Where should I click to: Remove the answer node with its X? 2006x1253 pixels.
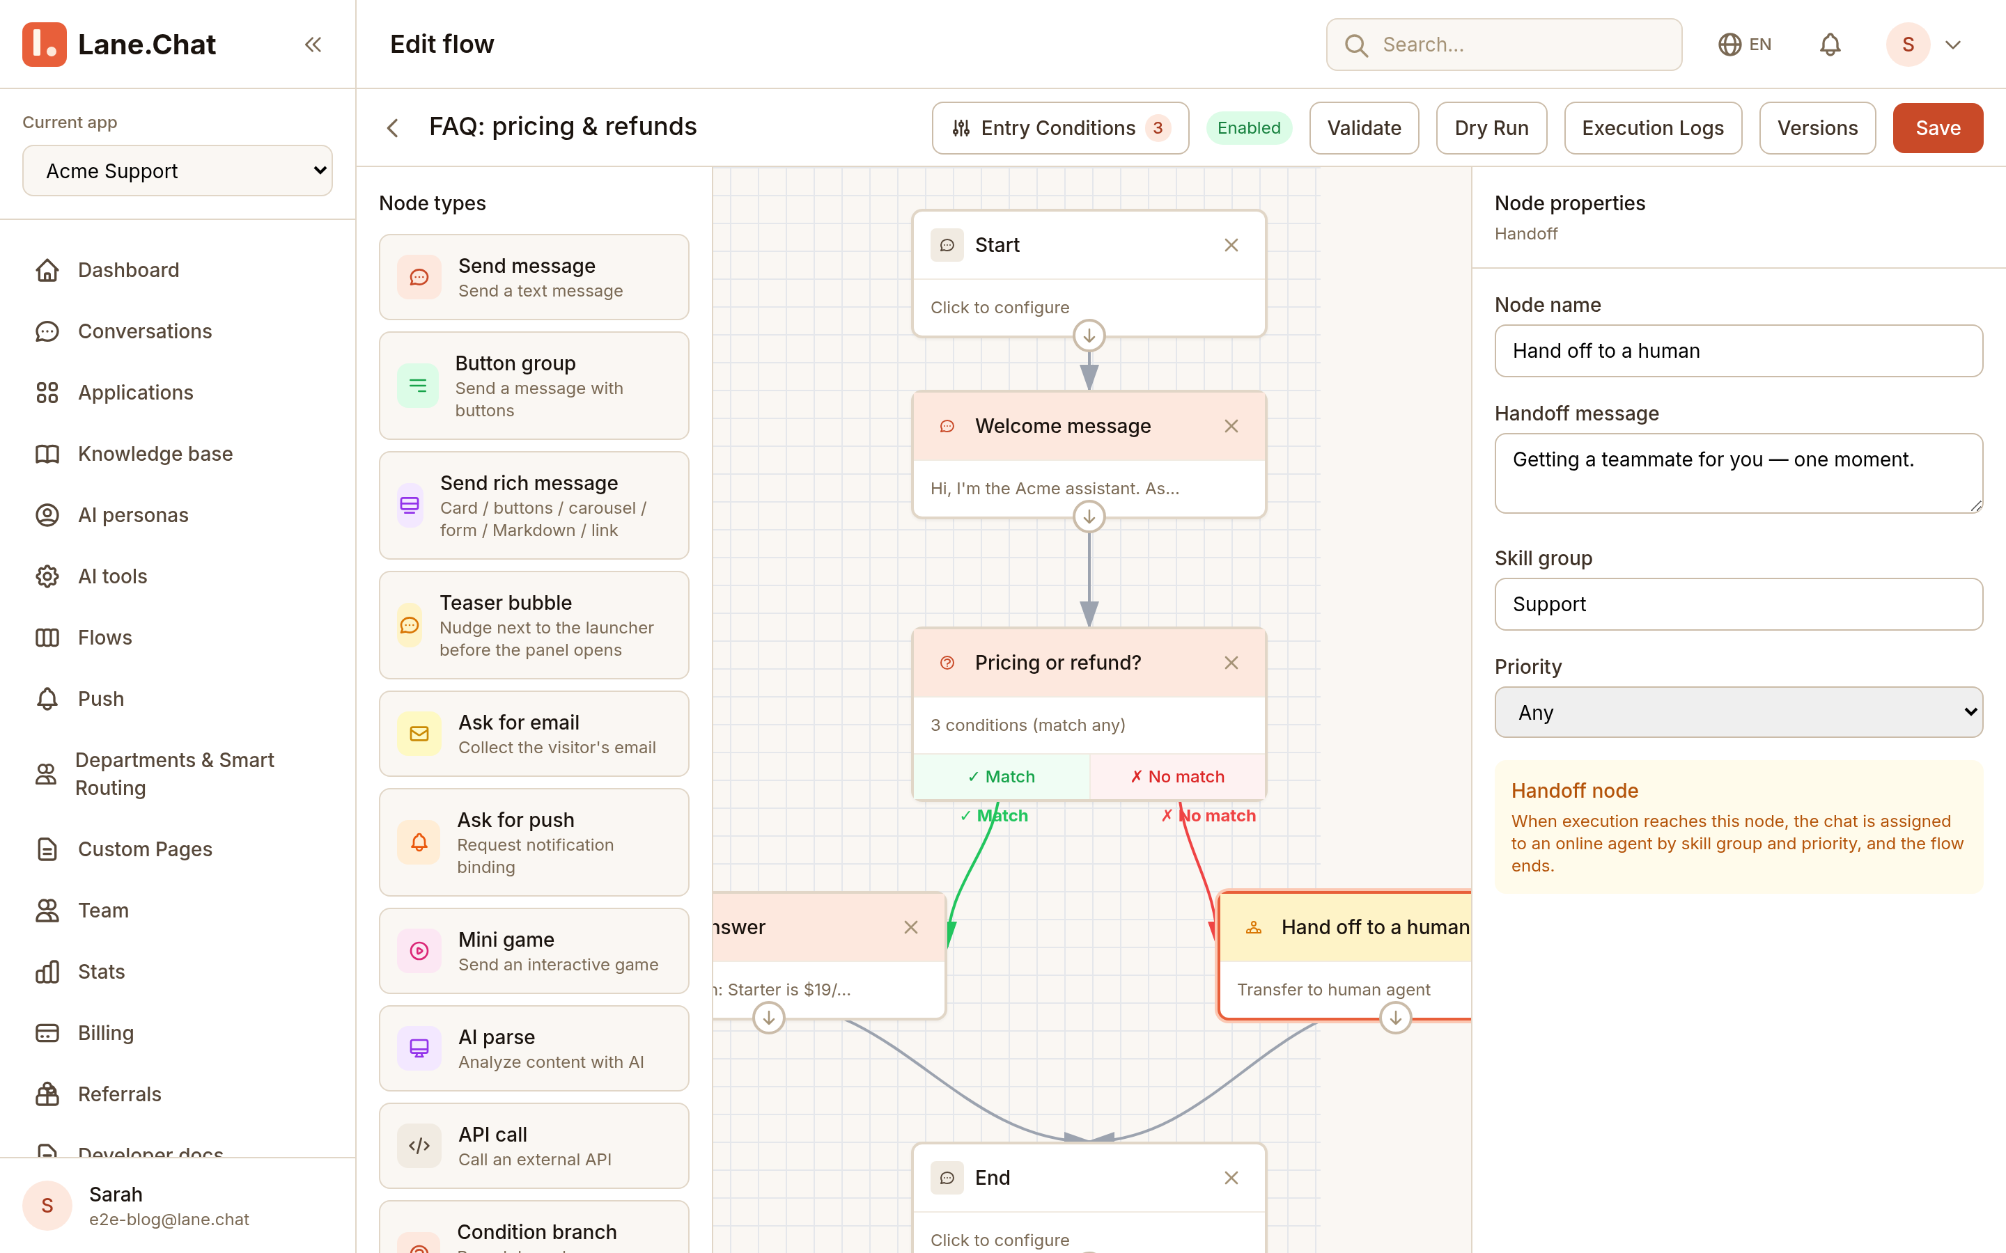point(911,927)
